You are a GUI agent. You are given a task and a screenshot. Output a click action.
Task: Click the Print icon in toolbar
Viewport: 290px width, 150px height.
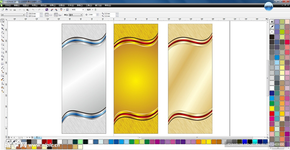15,10
